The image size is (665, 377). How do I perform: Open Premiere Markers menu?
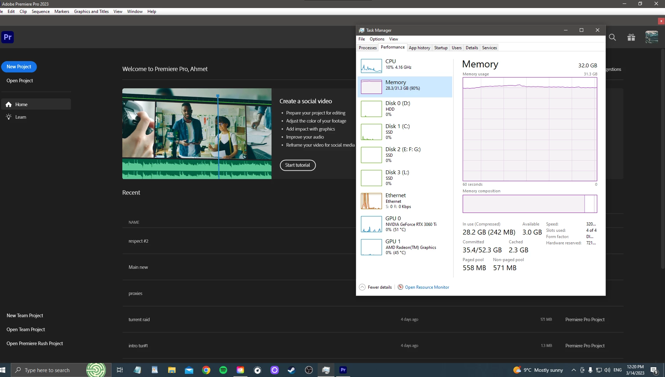(62, 12)
